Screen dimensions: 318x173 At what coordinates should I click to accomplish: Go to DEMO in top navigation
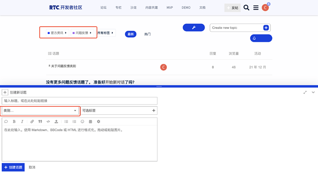(186, 8)
